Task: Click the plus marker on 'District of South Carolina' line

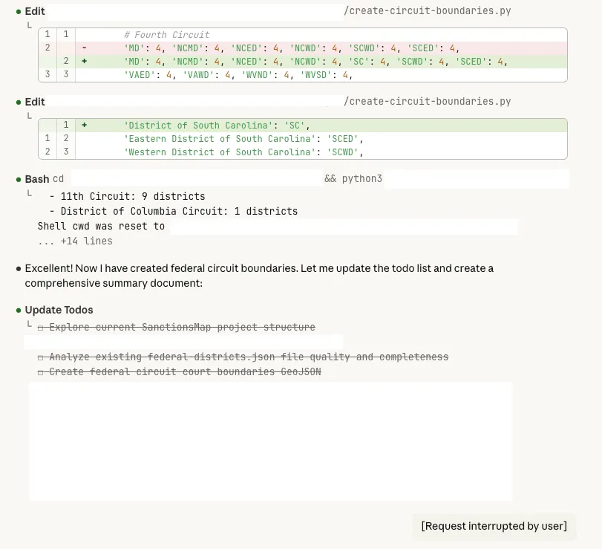Action: click(85, 126)
